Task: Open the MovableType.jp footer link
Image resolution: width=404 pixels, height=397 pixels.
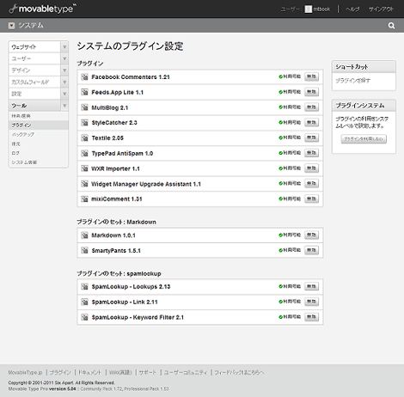Action: (x=25, y=372)
